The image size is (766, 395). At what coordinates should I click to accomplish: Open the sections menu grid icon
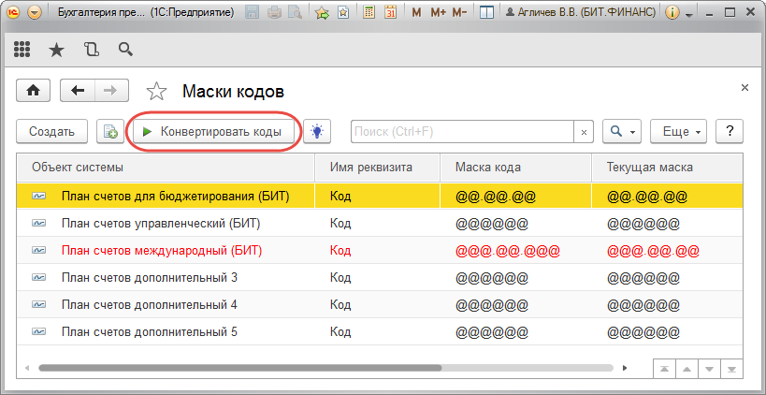point(23,50)
